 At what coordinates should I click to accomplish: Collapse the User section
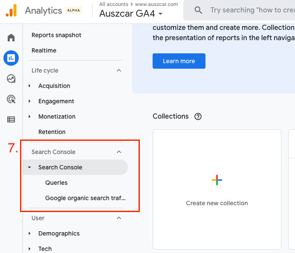(119, 218)
